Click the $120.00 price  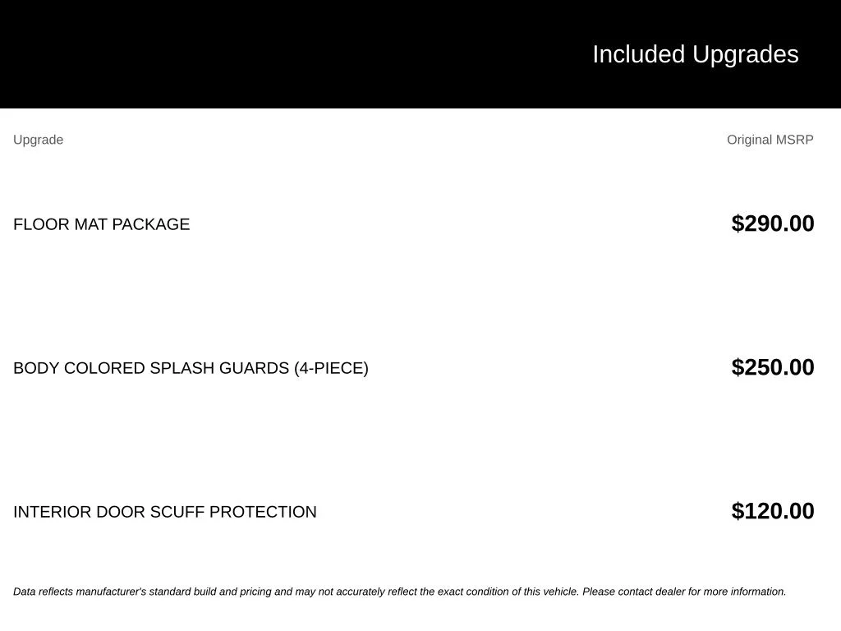tap(772, 511)
